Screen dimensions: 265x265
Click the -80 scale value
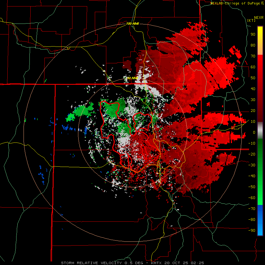252,220
